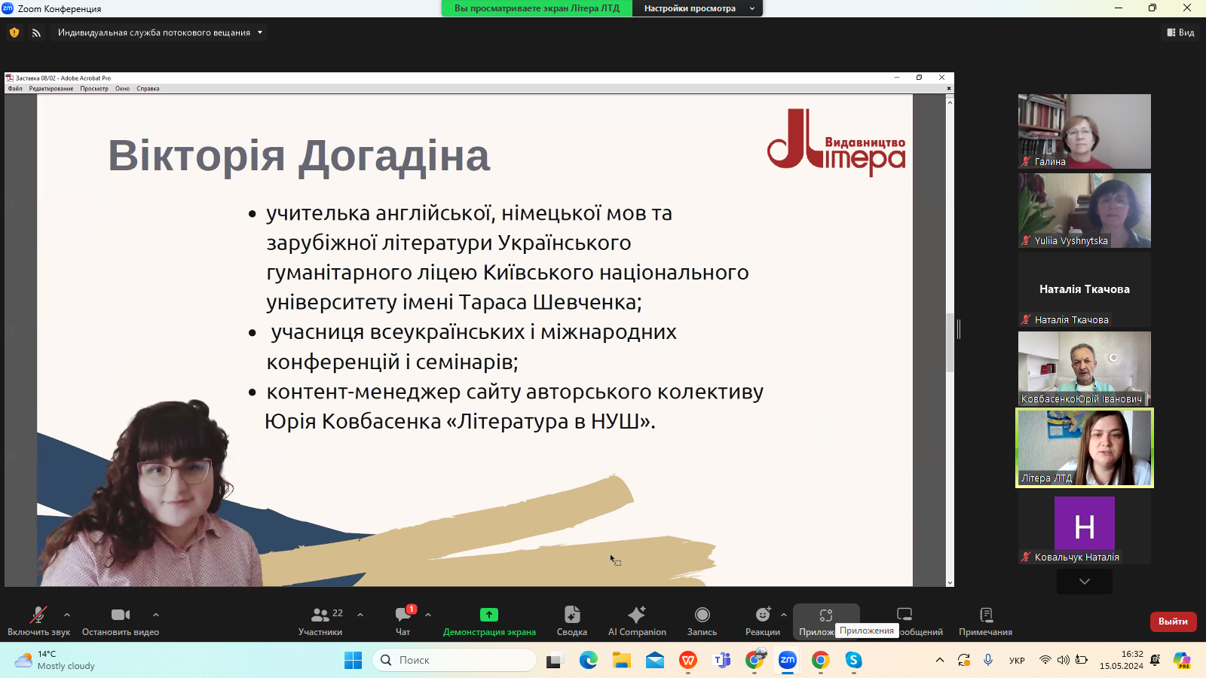Open the AI Companion feature
This screenshot has width=1206, height=678.
[637, 621]
